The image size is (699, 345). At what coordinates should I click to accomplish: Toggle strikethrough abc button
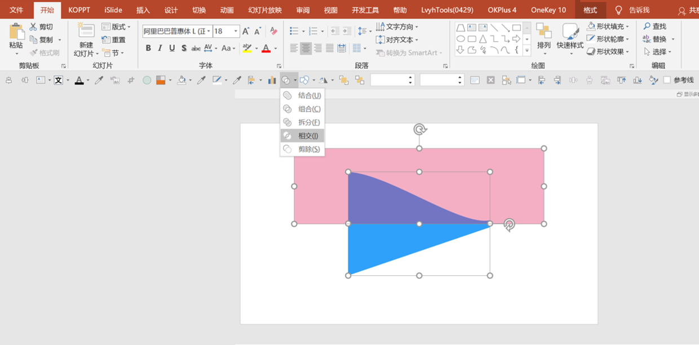196,48
